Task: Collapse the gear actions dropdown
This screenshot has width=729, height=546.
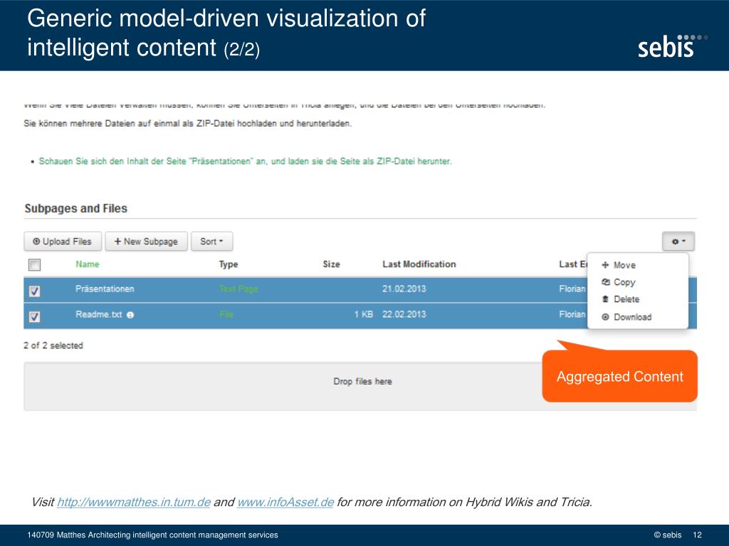Action: (678, 242)
